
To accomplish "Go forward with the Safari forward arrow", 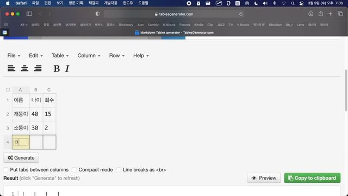I will pyautogui.click(x=49, y=14).
